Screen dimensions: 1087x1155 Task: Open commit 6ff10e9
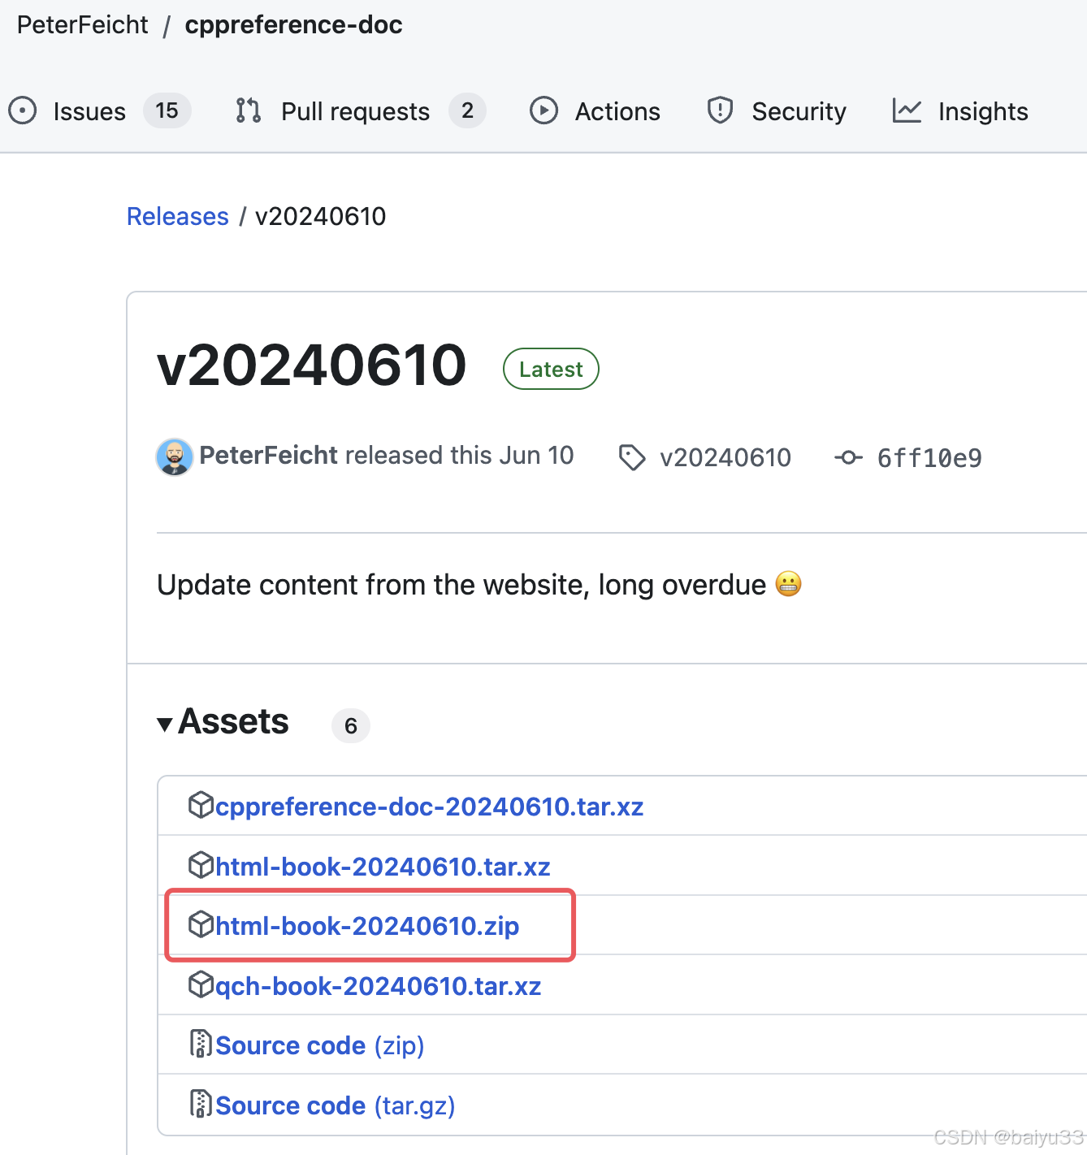[x=929, y=458]
